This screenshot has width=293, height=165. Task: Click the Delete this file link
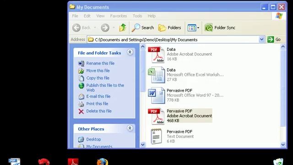click(99, 111)
